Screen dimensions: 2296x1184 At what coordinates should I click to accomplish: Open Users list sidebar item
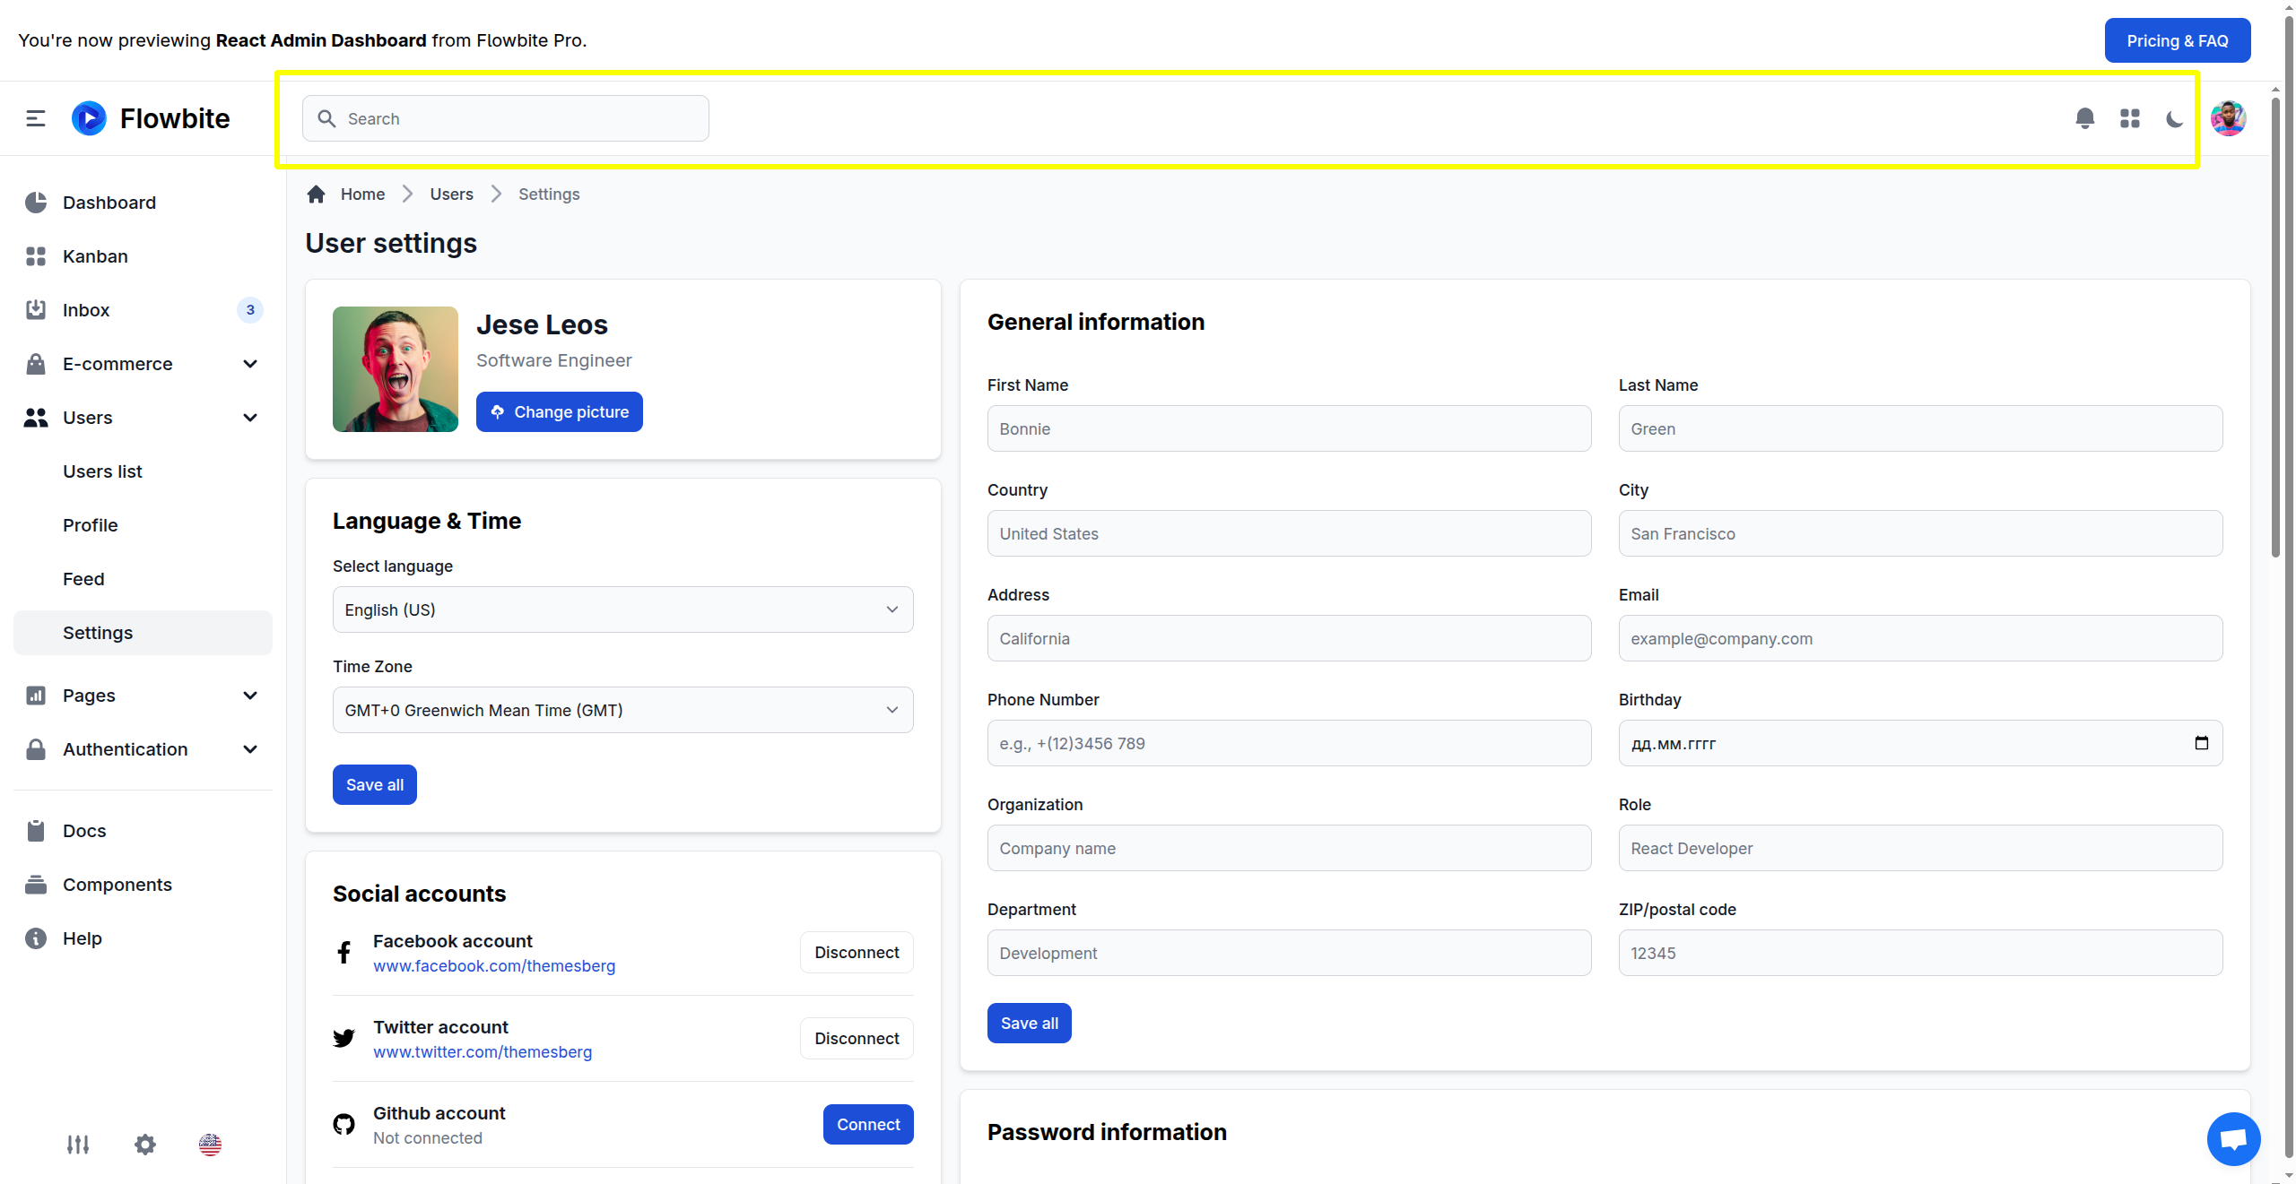point(102,471)
